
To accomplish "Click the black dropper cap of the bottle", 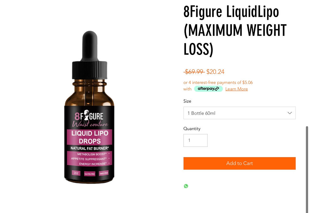I will click(90, 55).
